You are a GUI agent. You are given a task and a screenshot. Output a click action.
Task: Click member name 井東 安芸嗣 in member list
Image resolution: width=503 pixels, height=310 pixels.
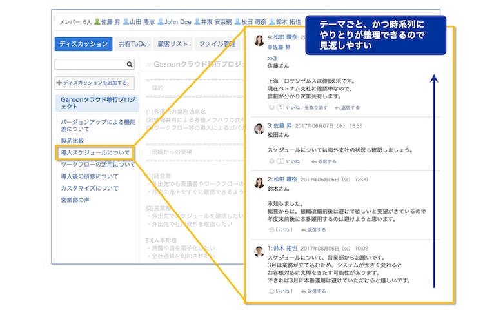click(216, 22)
